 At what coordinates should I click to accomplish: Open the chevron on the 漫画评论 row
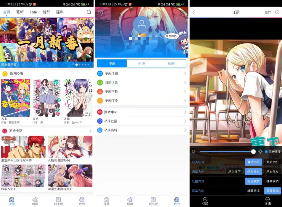[185, 101]
